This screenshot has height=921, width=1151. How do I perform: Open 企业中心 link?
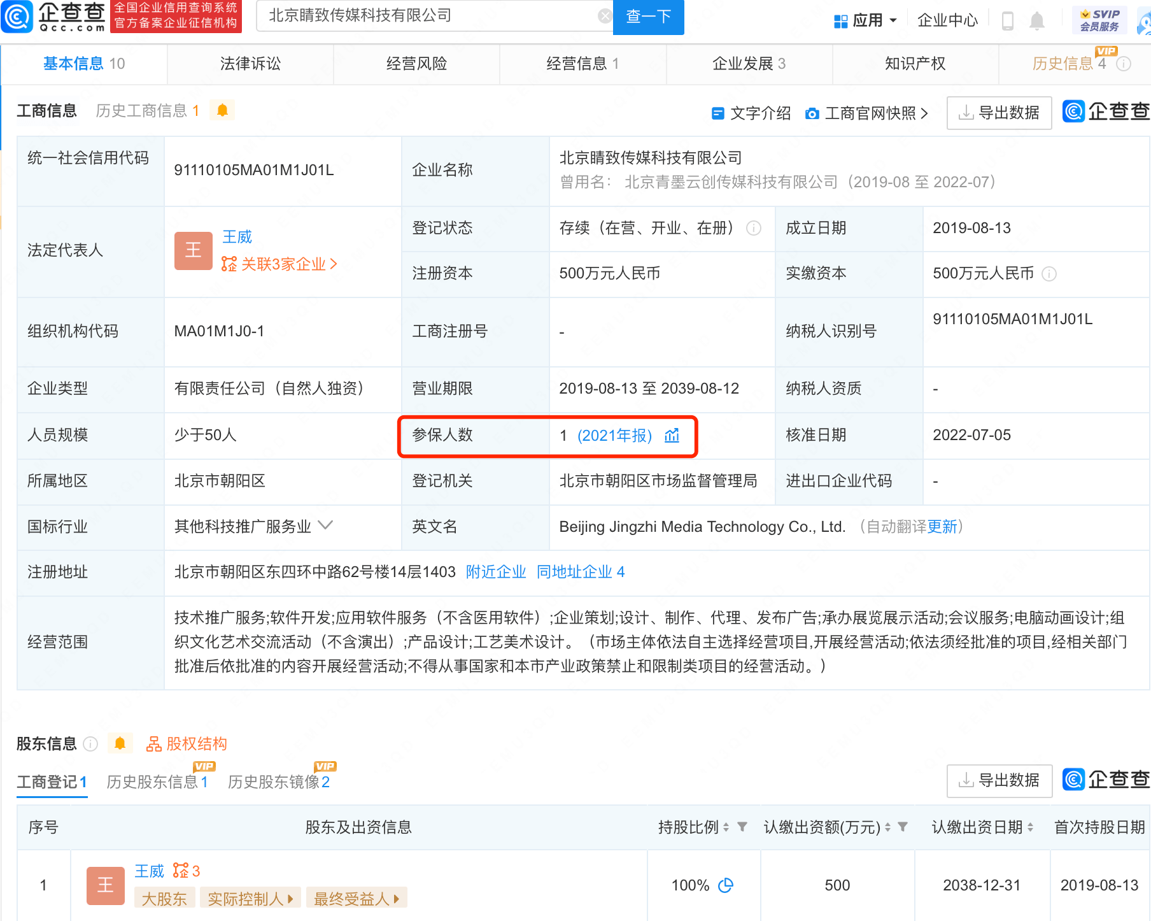click(x=947, y=20)
